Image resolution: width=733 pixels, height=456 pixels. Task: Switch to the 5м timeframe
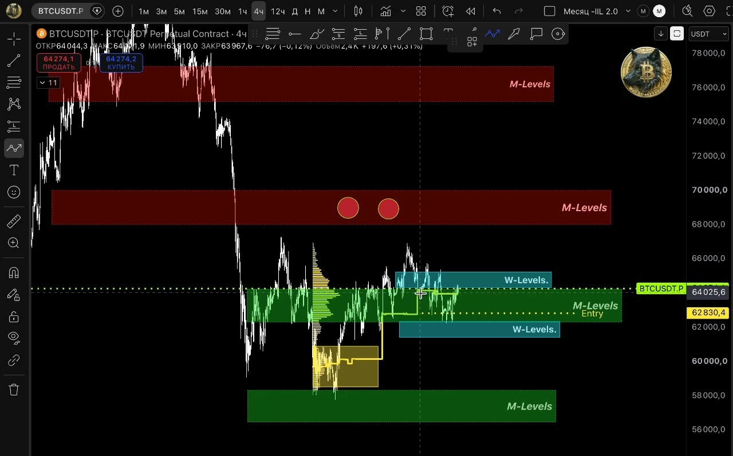pos(179,11)
